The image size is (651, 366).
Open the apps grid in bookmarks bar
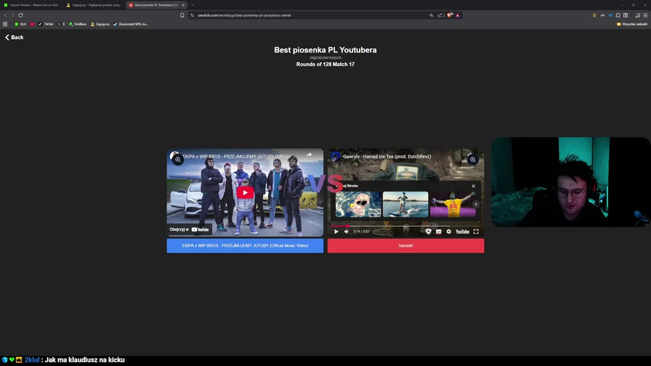(5, 24)
